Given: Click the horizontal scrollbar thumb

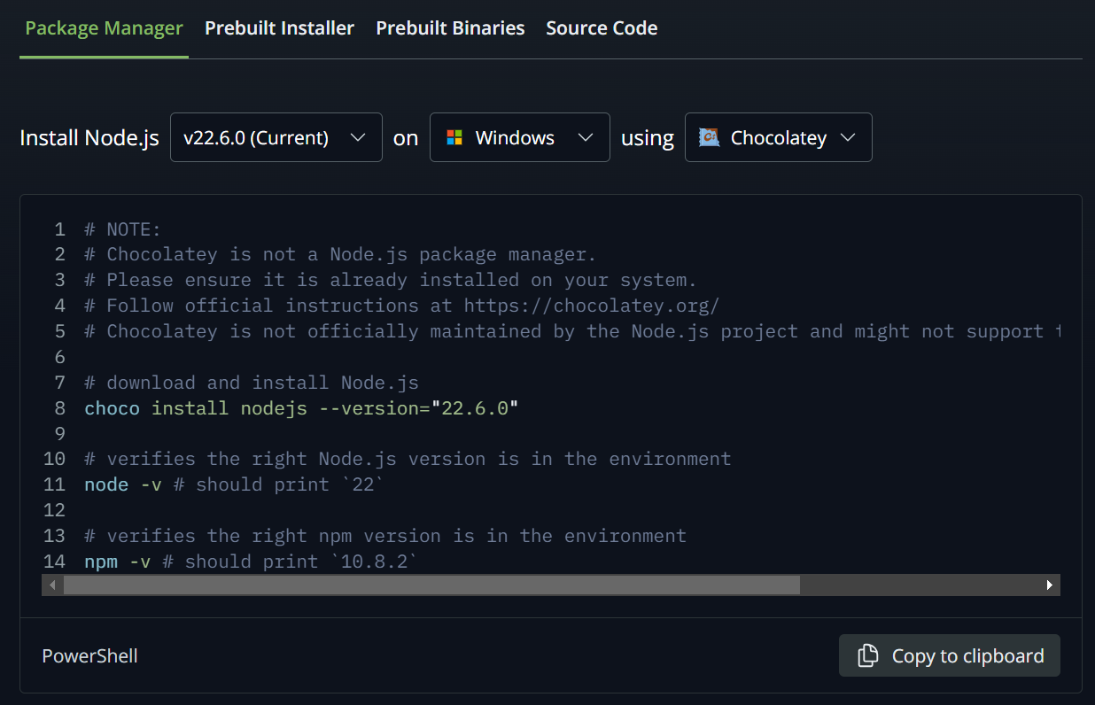Looking at the screenshot, I should 431,585.
